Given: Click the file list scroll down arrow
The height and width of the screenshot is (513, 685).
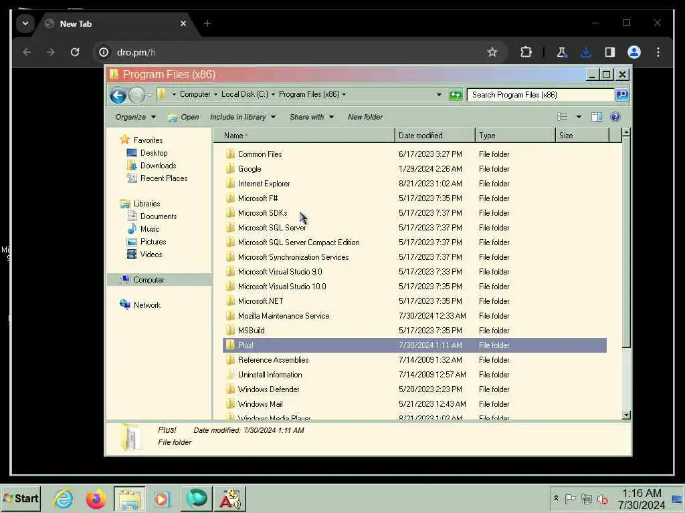Looking at the screenshot, I should click(626, 415).
